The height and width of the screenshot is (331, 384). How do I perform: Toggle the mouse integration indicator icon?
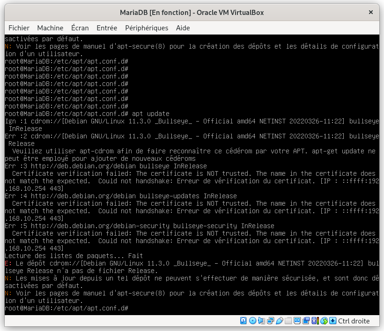324,321
